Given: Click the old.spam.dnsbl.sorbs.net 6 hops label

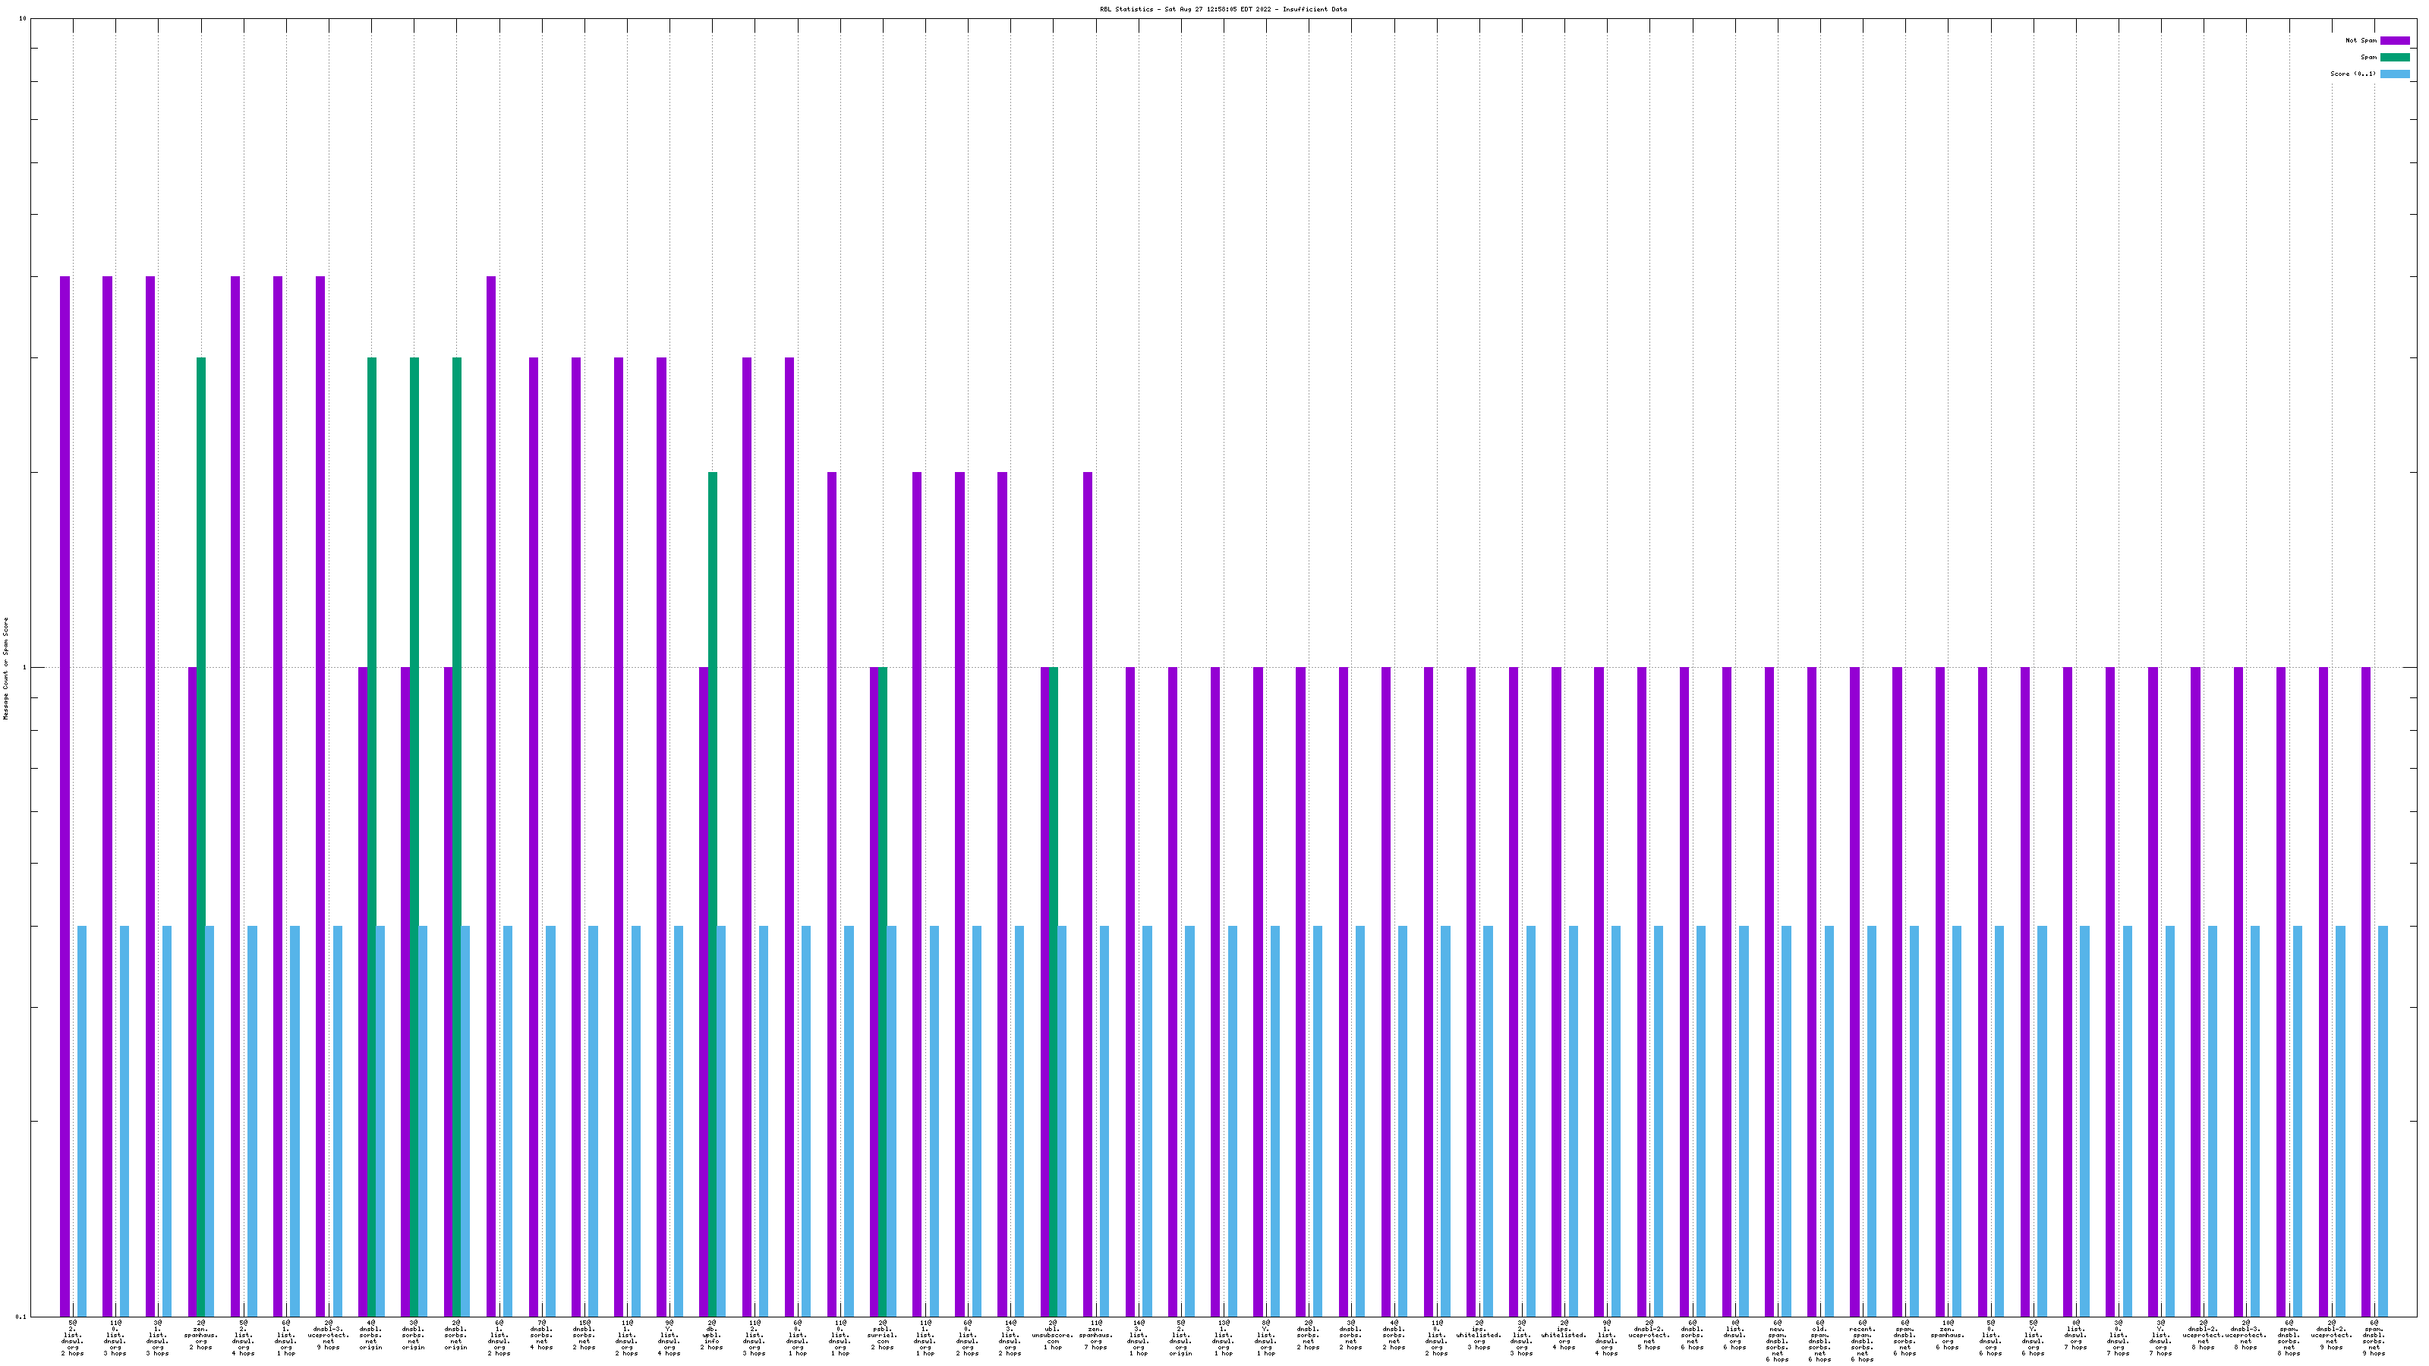Looking at the screenshot, I should pyautogui.click(x=1819, y=1342).
